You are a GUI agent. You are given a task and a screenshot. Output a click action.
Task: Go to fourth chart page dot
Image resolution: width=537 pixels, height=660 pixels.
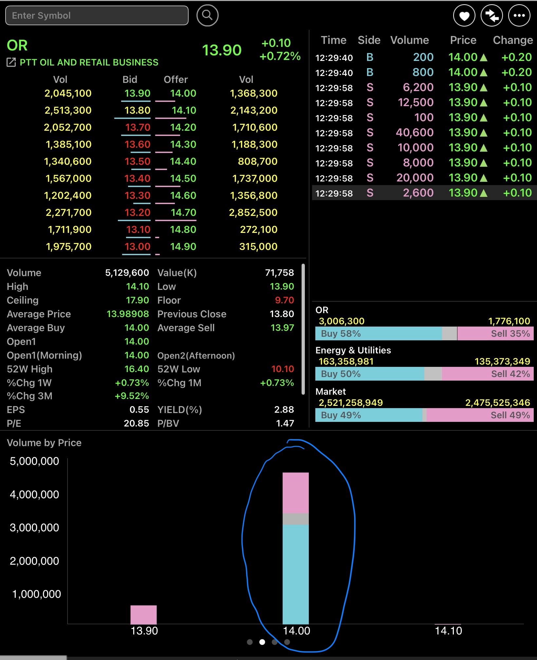[287, 642]
